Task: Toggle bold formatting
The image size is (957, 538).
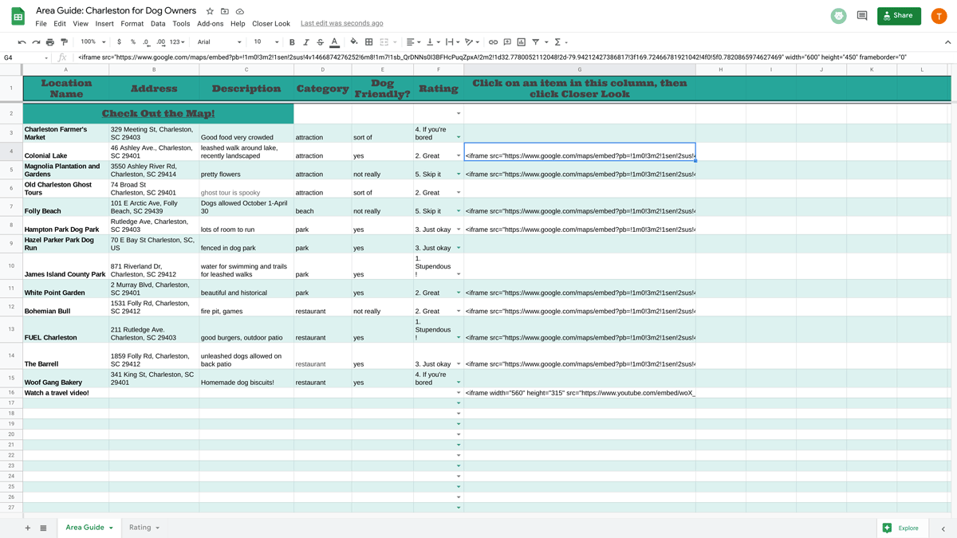Action: tap(292, 42)
